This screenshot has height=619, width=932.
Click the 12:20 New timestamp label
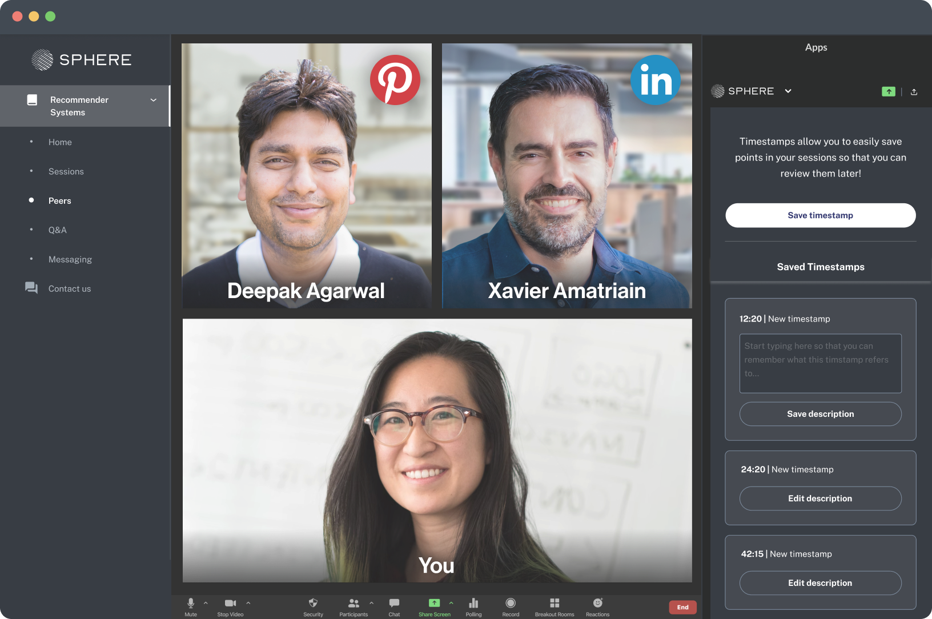click(785, 319)
